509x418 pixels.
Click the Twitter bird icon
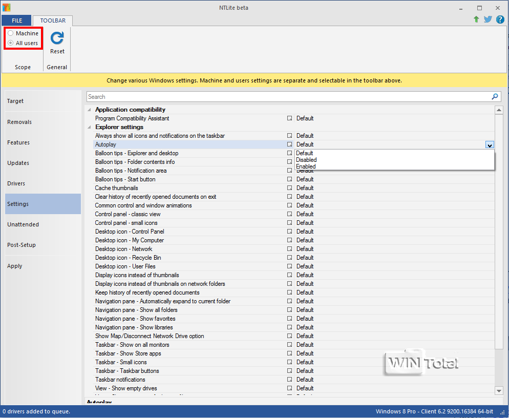tap(488, 19)
